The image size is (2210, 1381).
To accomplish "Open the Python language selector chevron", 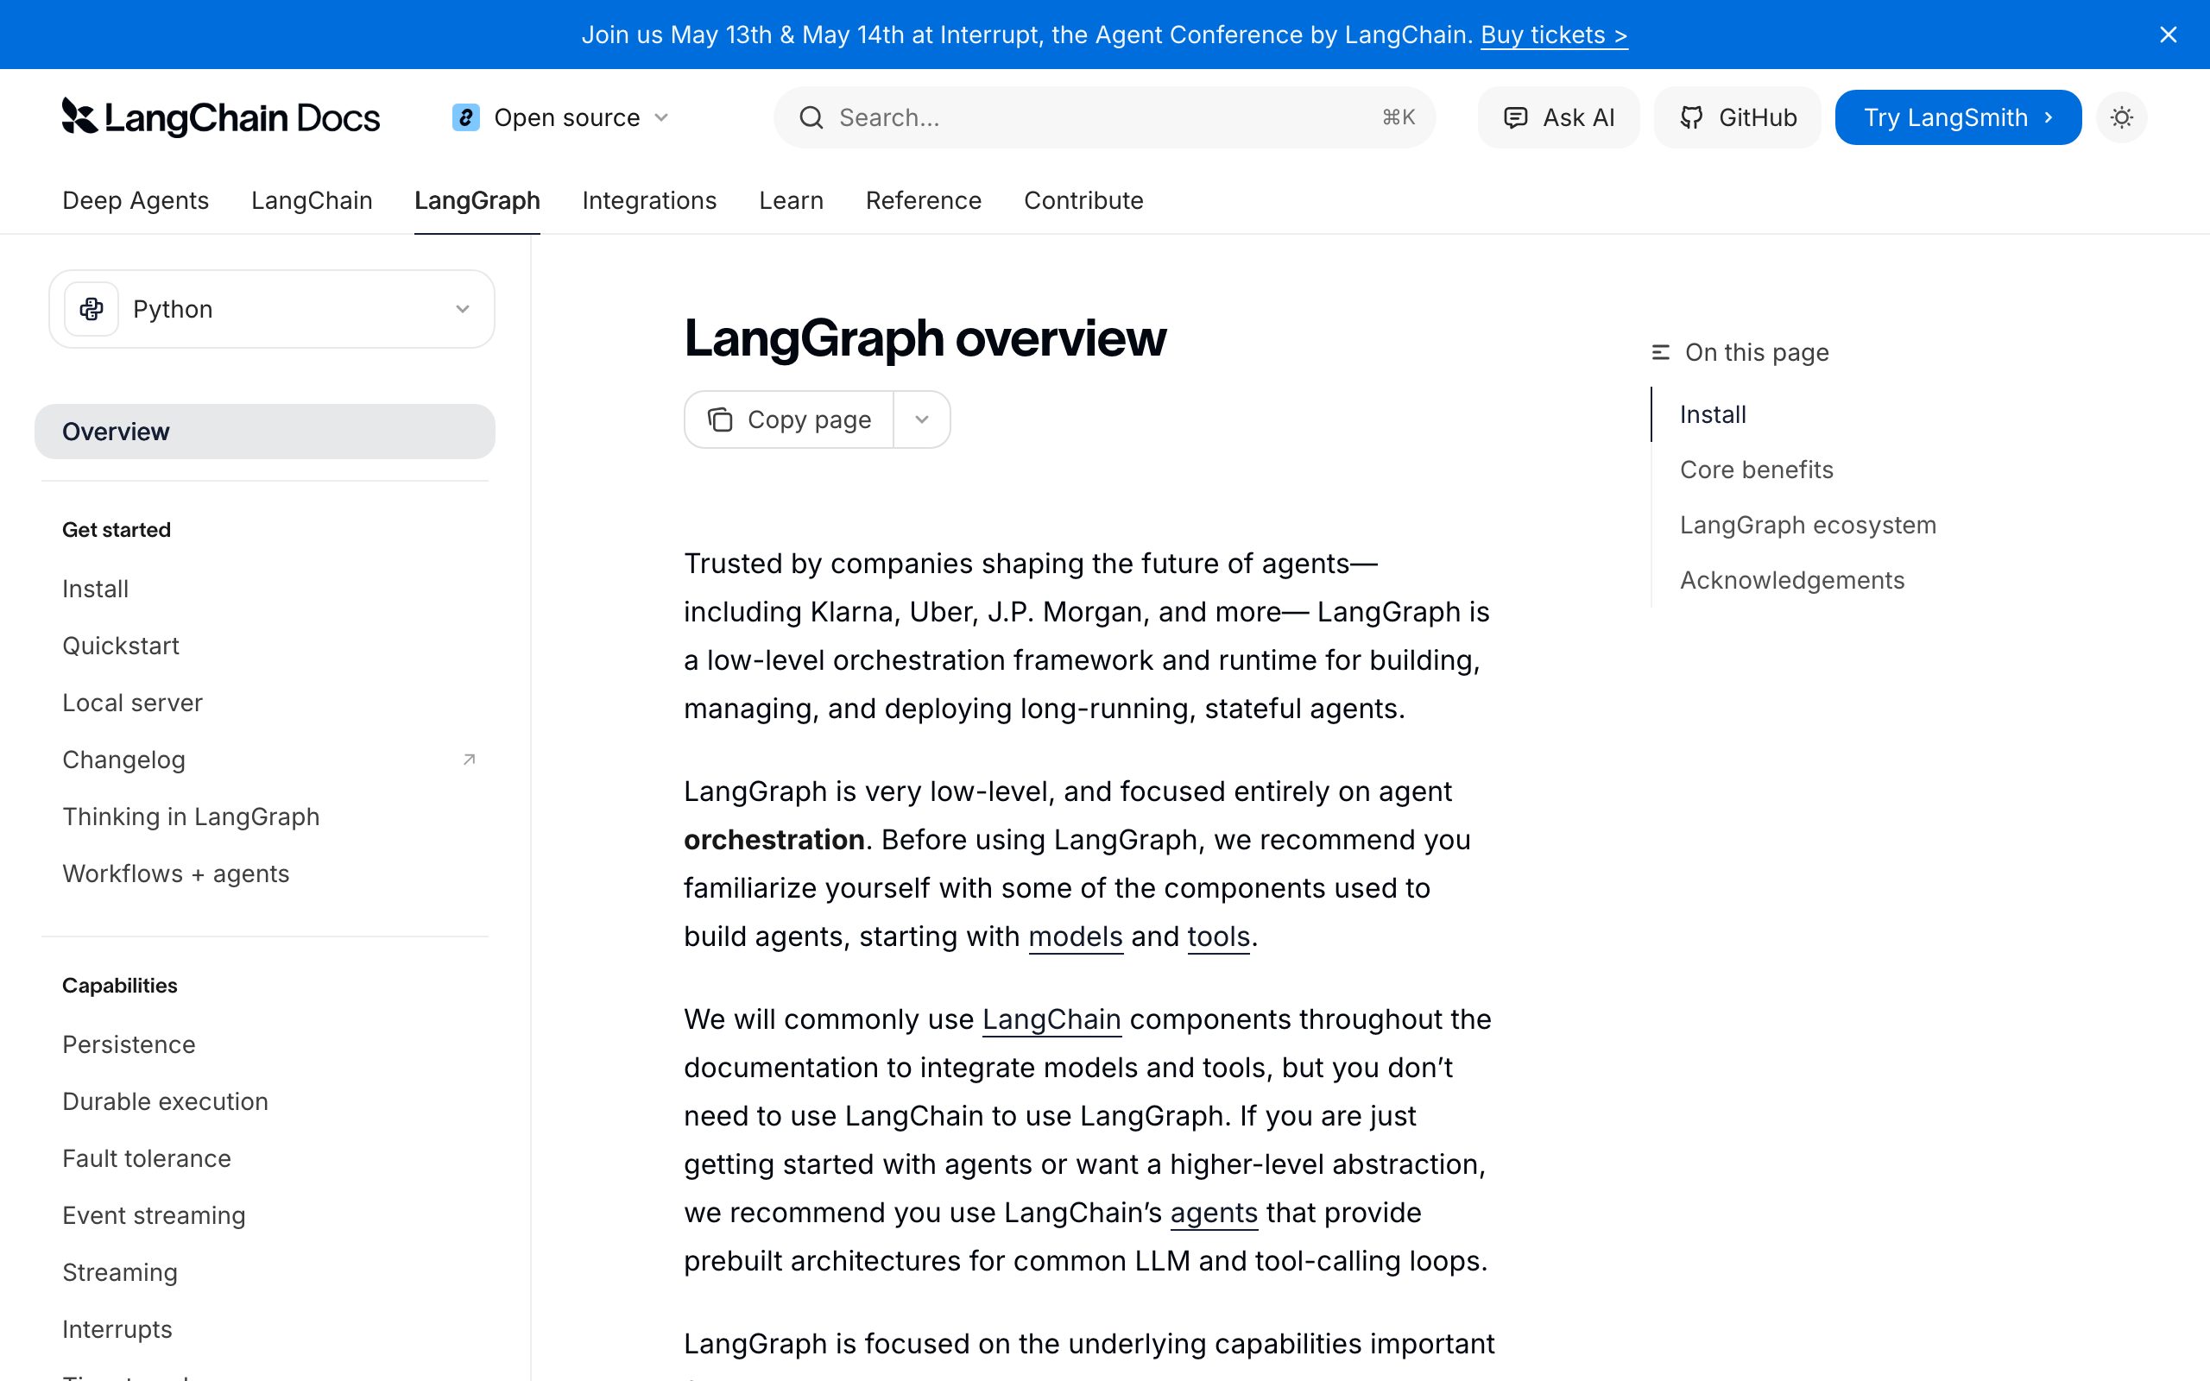I will tap(462, 309).
